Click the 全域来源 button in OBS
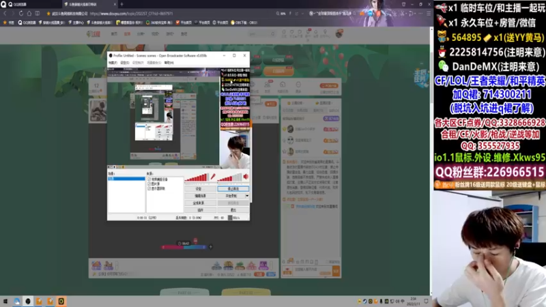 tap(200, 203)
